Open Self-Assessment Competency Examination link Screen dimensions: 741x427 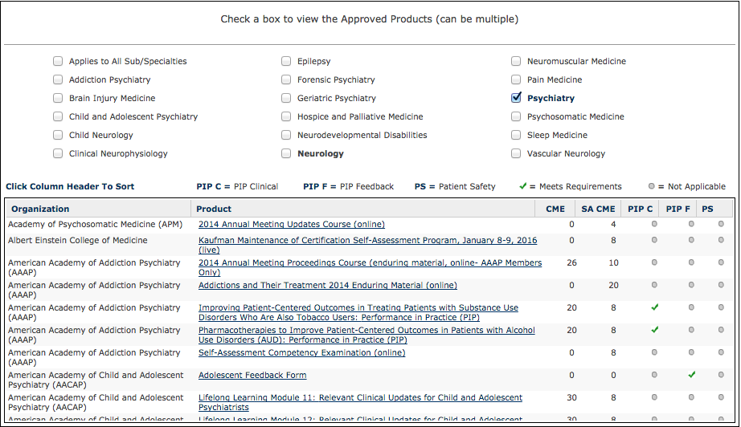point(301,352)
